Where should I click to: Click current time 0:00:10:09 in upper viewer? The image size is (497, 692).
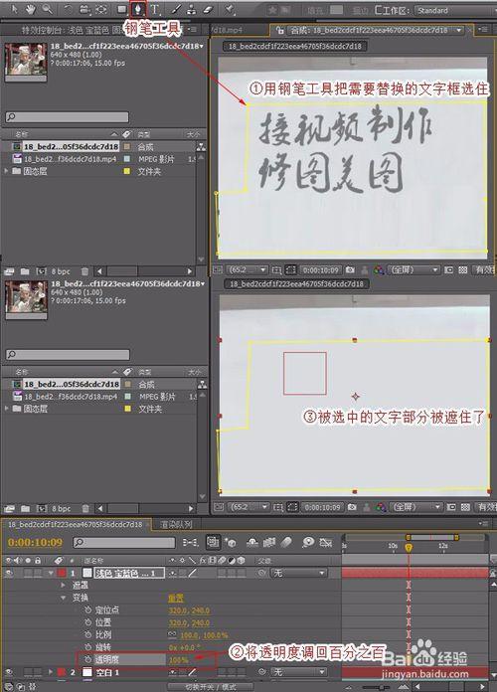321,269
